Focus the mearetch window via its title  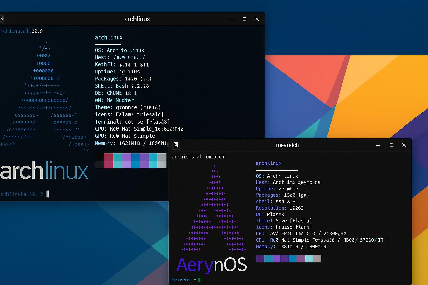tap(287, 145)
